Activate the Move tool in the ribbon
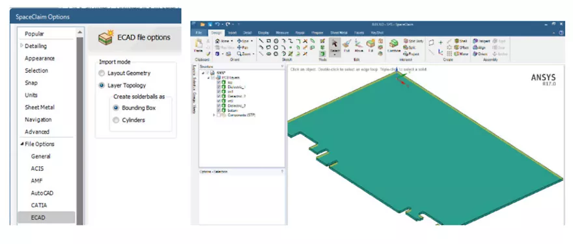Image resolution: width=573 pixels, height=244 pixels. point(359,46)
